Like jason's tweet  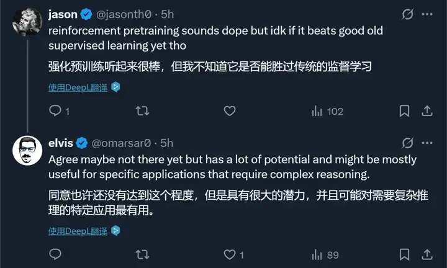point(230,111)
